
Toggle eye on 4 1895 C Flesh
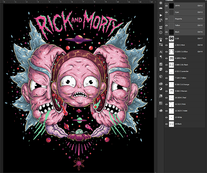167,58
